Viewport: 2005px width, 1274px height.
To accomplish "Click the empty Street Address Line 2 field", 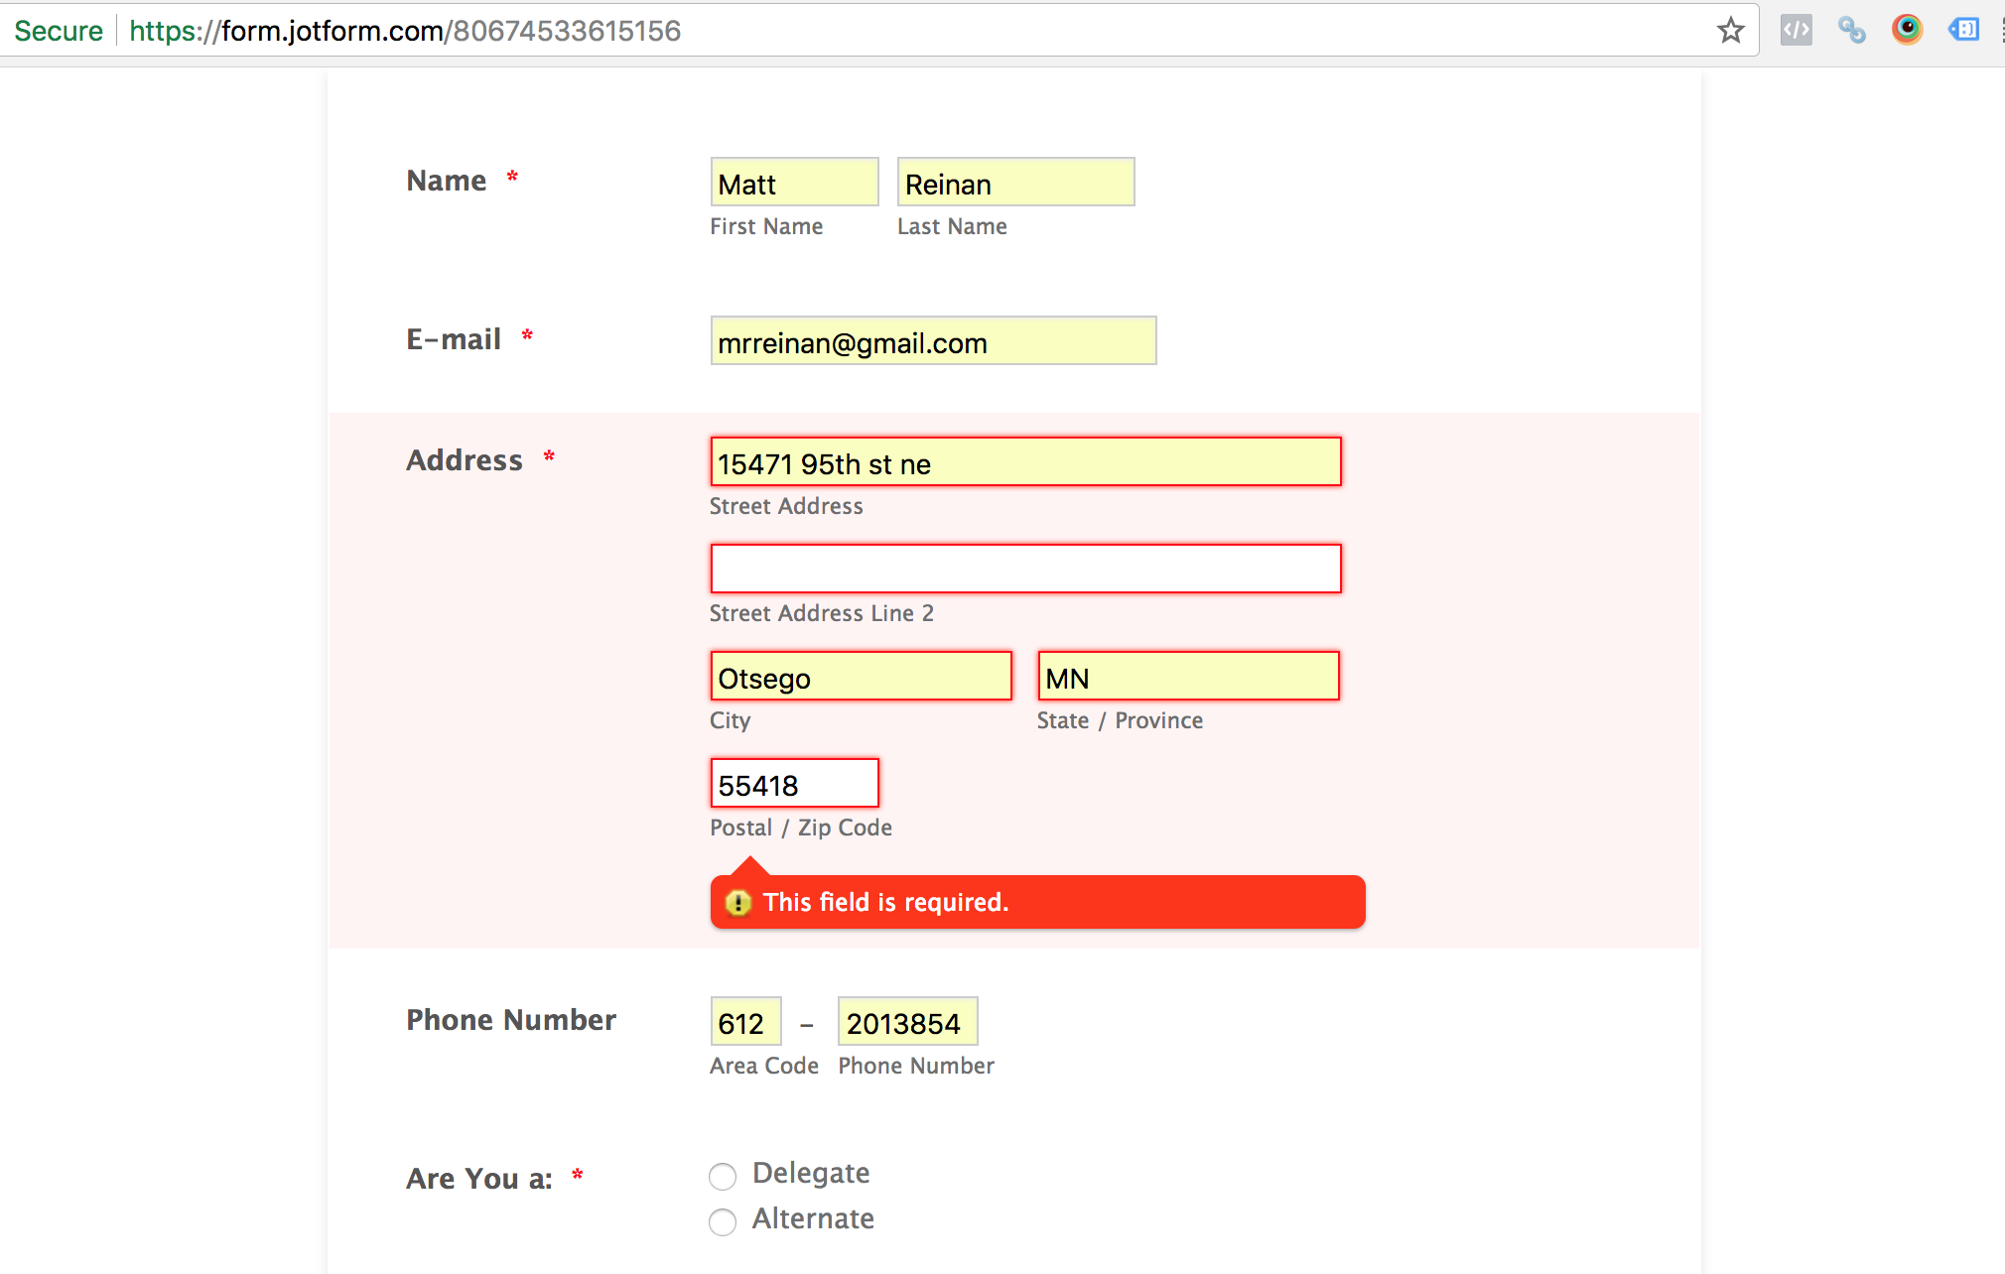I will (x=1024, y=568).
